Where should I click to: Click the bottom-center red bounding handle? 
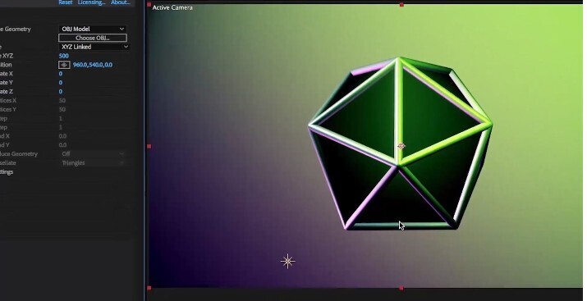[x=401, y=288]
